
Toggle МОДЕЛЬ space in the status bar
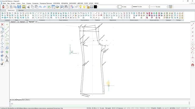pyautogui.click(x=159, y=108)
